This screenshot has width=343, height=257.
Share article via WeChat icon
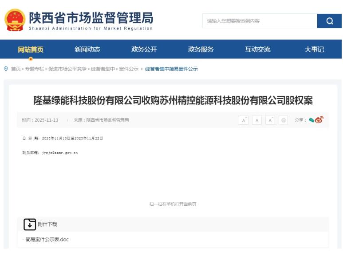pos(311,120)
